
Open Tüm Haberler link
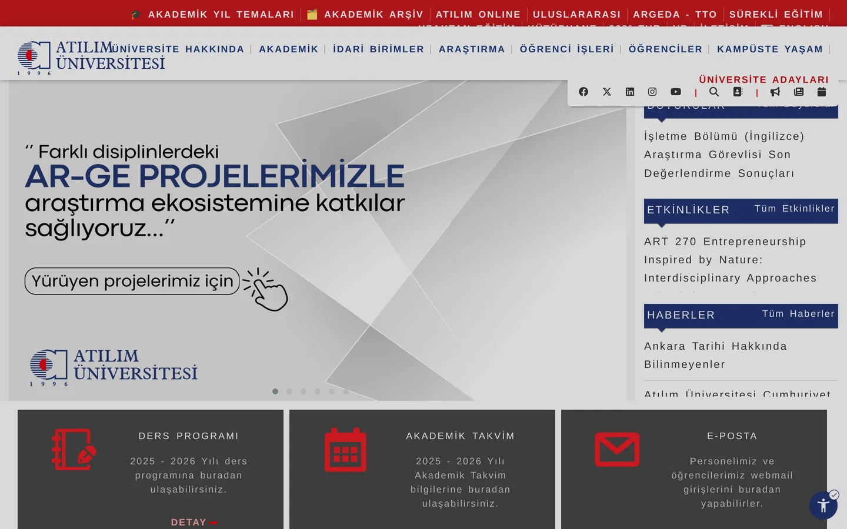click(x=799, y=314)
